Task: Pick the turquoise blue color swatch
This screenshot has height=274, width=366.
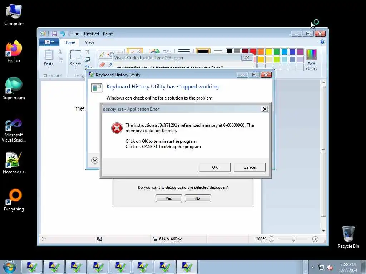Action: 285,51
